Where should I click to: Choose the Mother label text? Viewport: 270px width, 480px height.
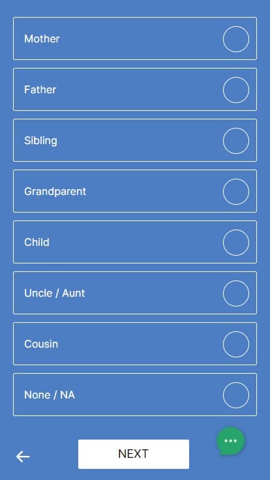pos(42,38)
